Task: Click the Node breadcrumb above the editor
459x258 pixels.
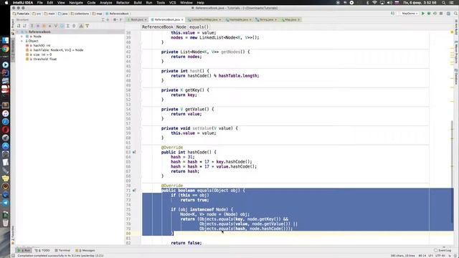Action: pos(181,27)
